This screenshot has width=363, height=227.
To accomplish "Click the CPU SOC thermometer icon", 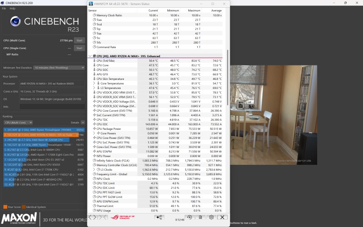I will click(x=94, y=70).
